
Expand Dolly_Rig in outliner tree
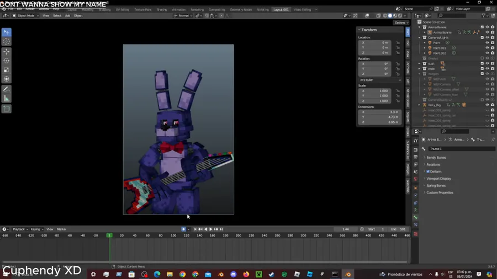(x=419, y=105)
